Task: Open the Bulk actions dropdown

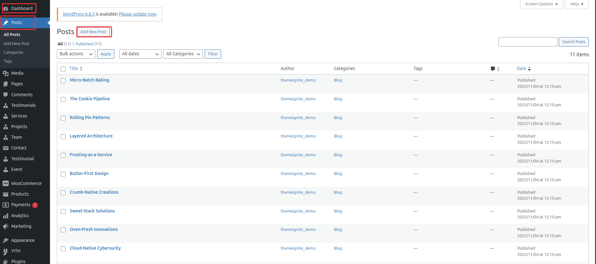Action: click(x=76, y=54)
